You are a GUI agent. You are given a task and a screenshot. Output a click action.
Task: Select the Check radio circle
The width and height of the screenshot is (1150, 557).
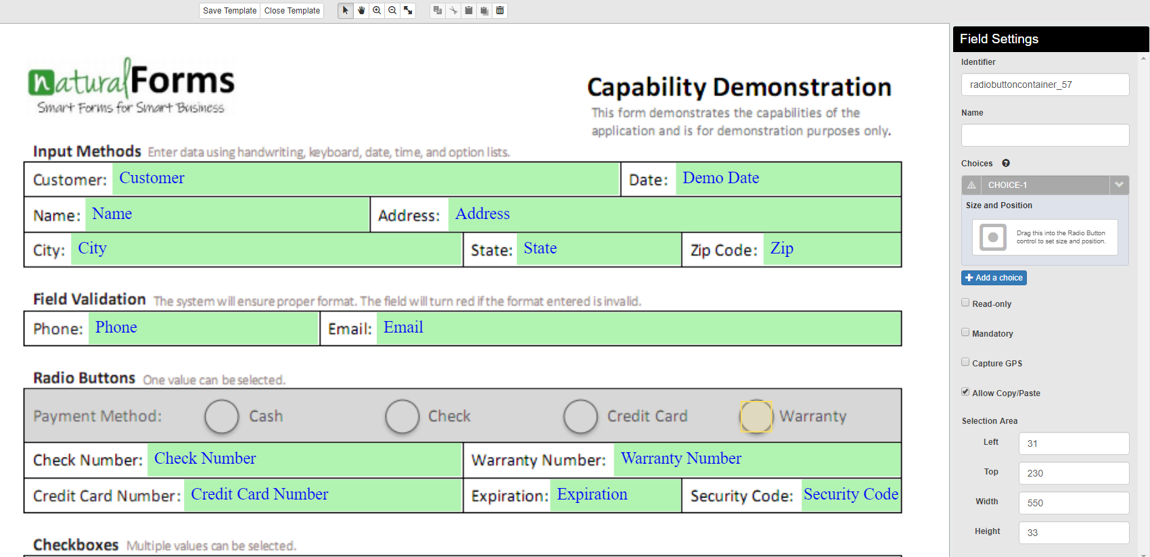(402, 416)
